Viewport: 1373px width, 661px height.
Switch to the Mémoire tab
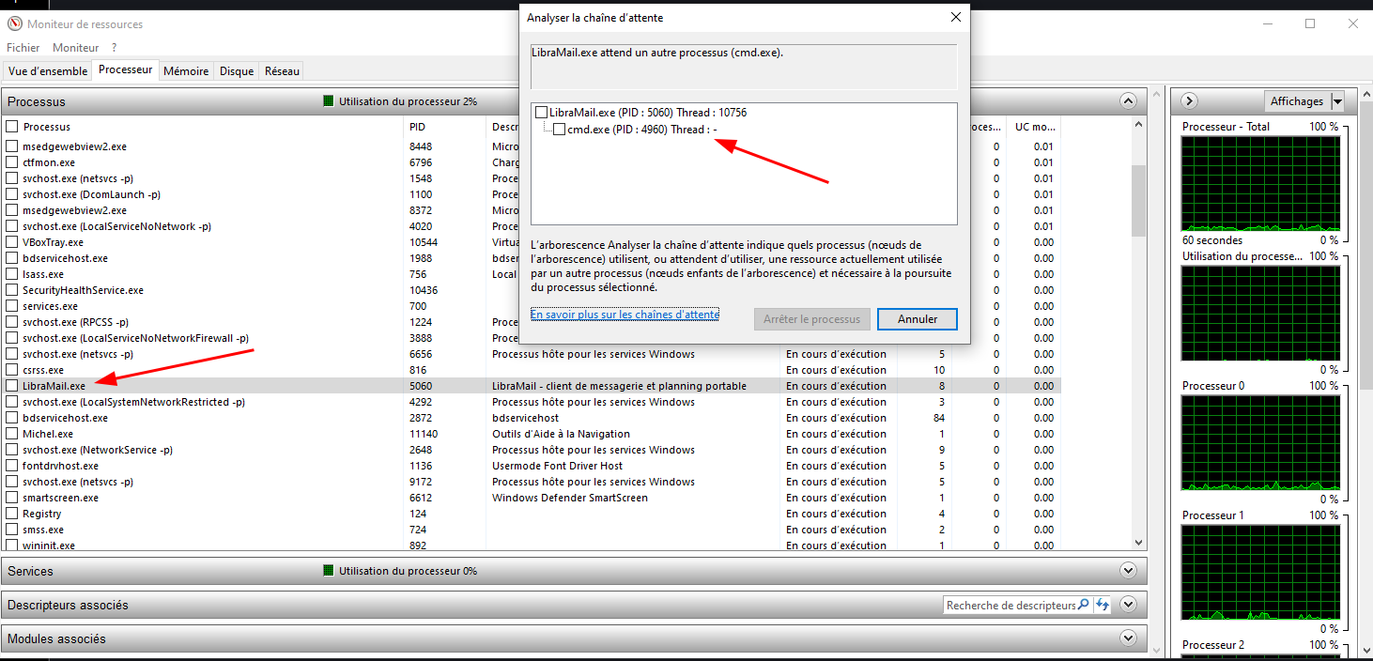(x=186, y=71)
